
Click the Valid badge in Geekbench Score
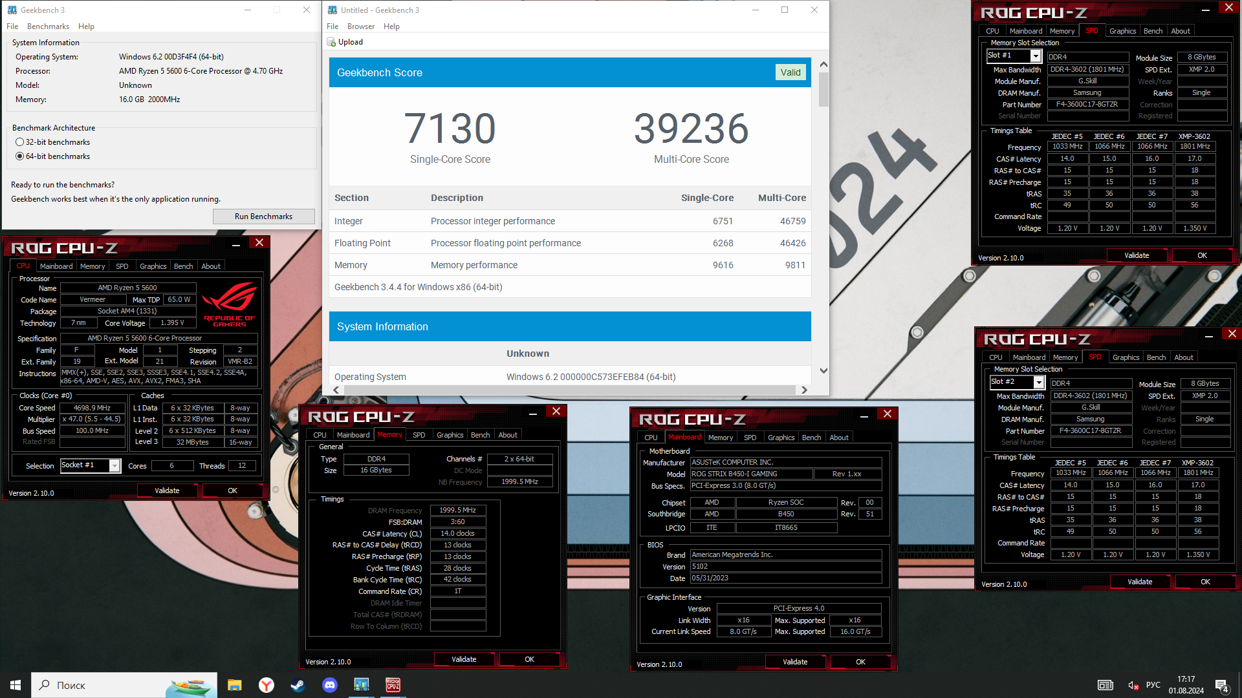click(790, 72)
